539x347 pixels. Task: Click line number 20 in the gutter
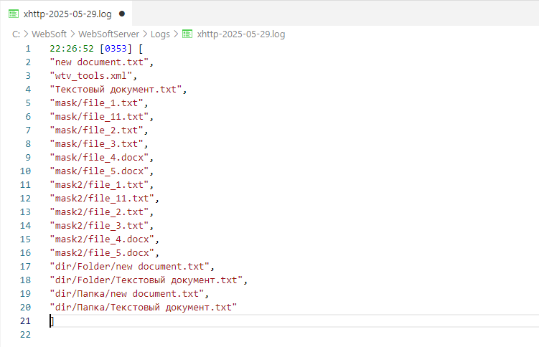click(x=25, y=307)
